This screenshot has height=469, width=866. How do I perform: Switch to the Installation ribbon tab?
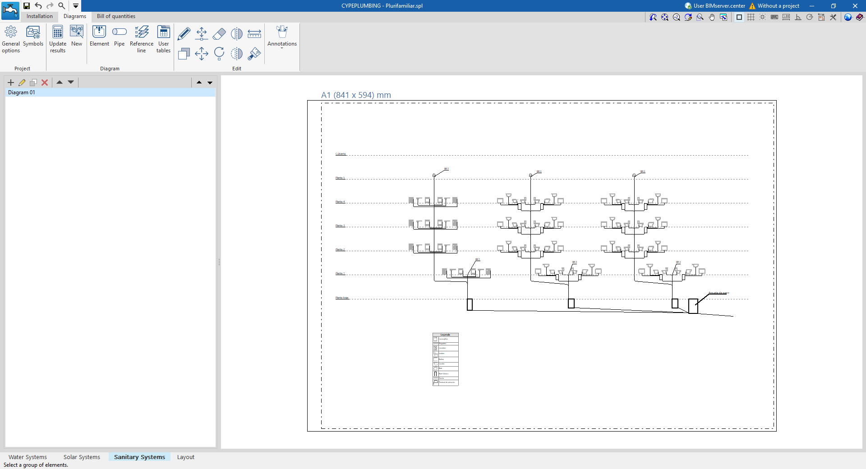40,16
